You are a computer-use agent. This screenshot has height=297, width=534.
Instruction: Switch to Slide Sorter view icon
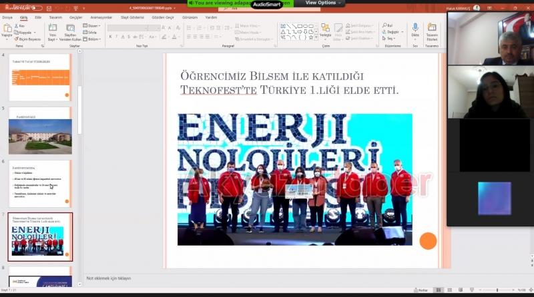449,290
